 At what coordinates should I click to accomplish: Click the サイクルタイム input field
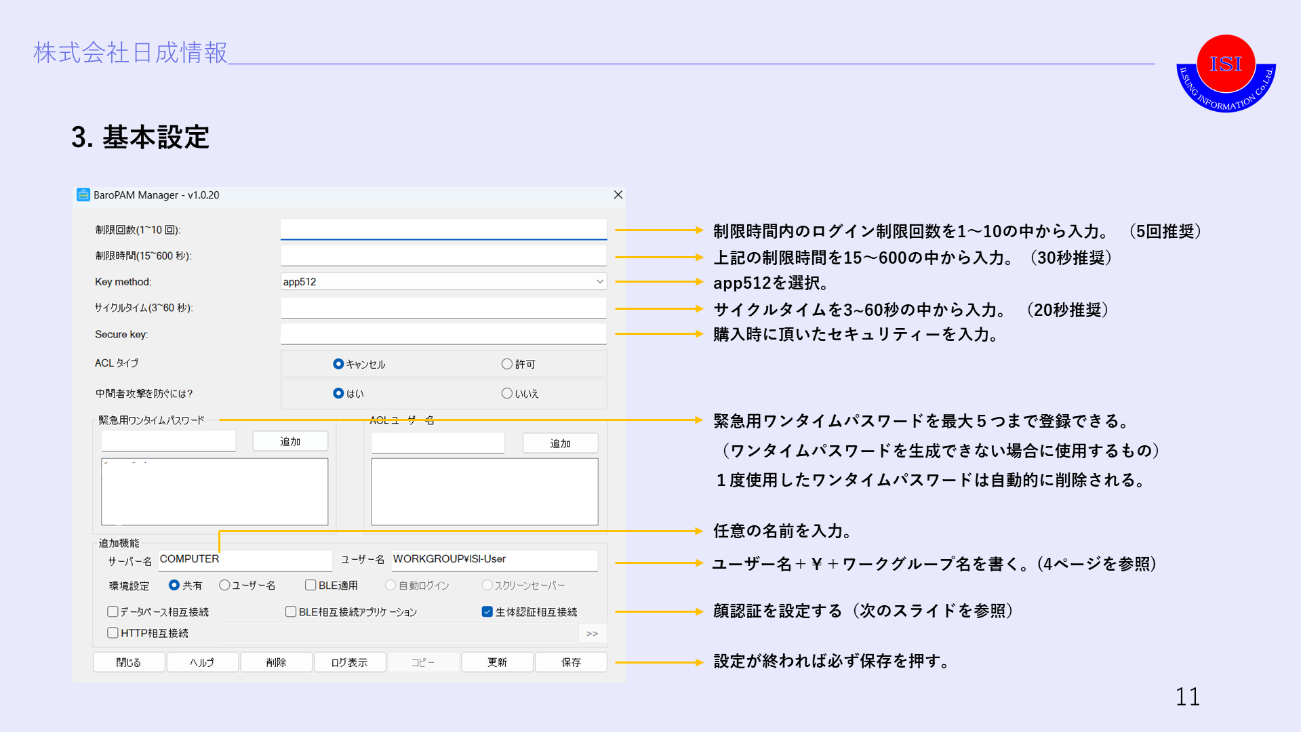click(443, 308)
